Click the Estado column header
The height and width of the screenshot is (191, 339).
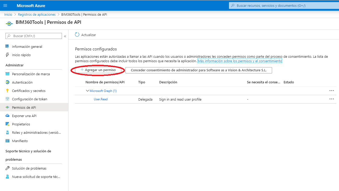(289, 82)
